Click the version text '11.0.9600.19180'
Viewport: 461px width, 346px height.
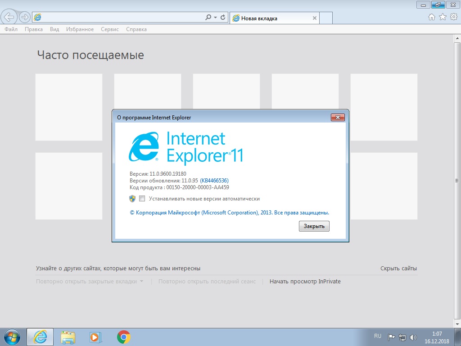coord(167,173)
